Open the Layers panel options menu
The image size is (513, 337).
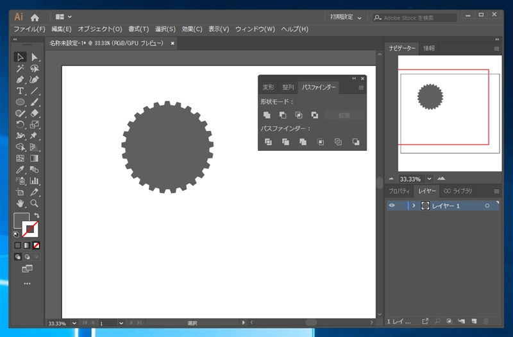[496, 191]
